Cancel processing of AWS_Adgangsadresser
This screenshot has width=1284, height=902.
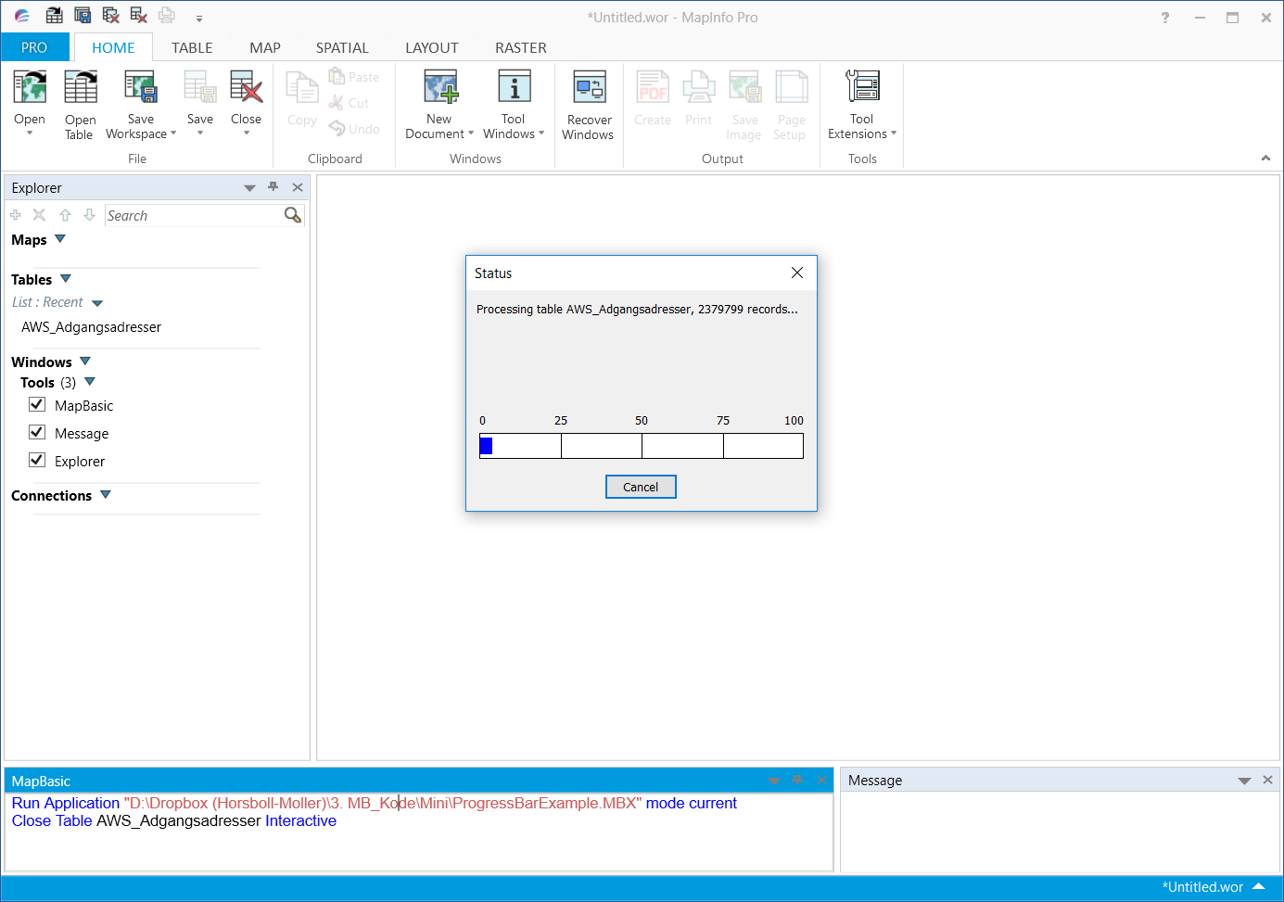(x=641, y=486)
